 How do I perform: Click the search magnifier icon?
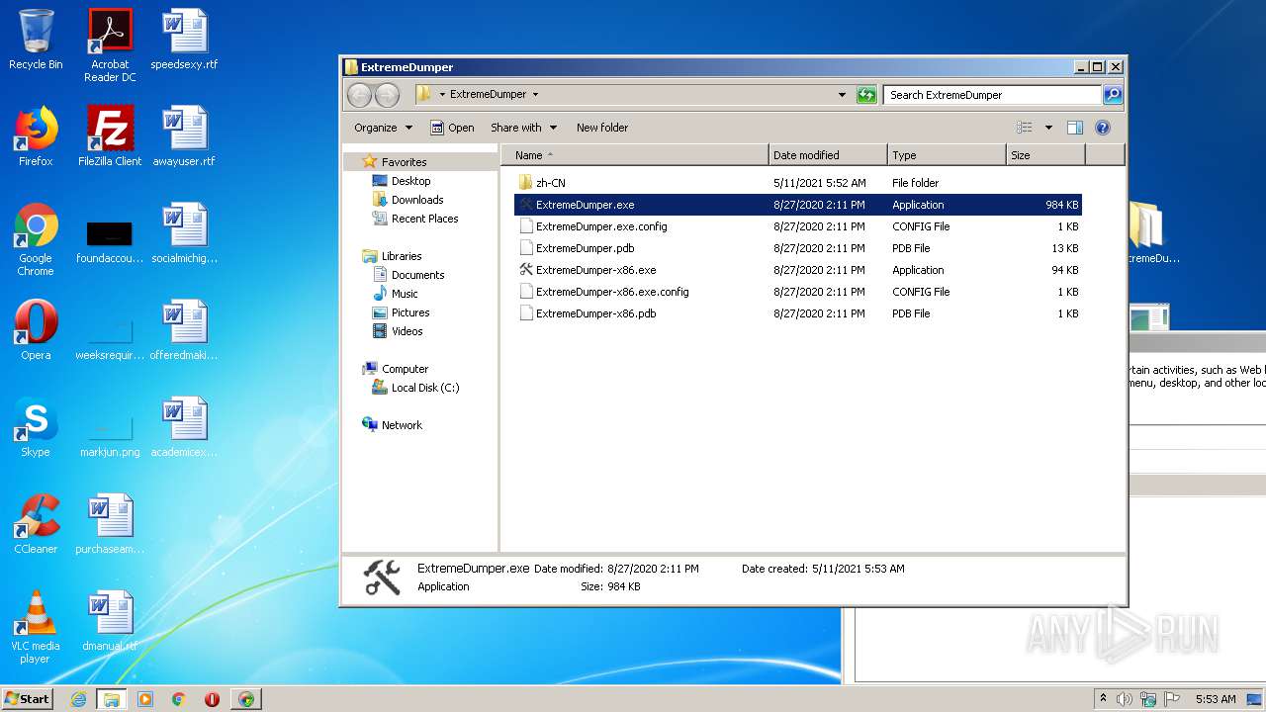(x=1113, y=95)
